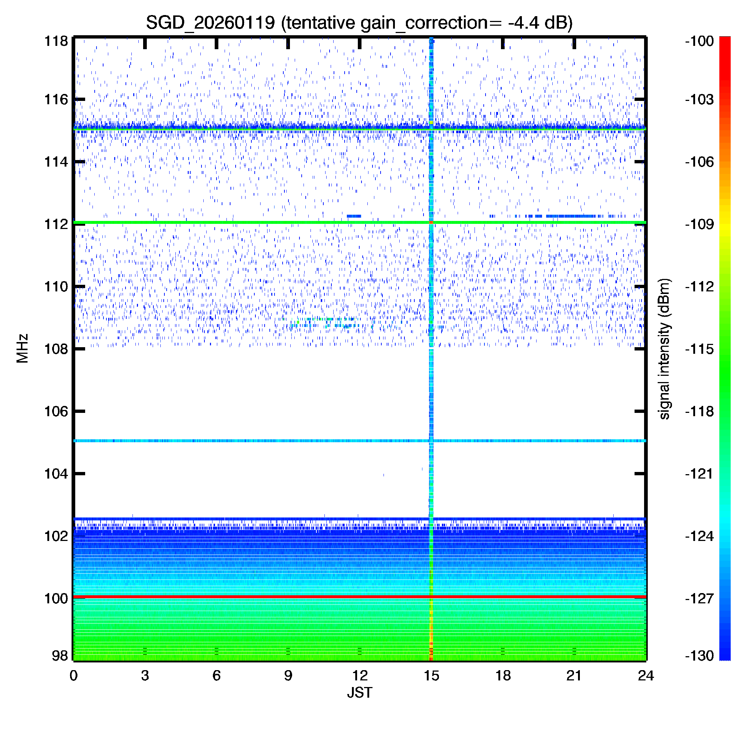Click the 9 tick label on x-axis
Screen dimensions: 734x734
tap(288, 676)
